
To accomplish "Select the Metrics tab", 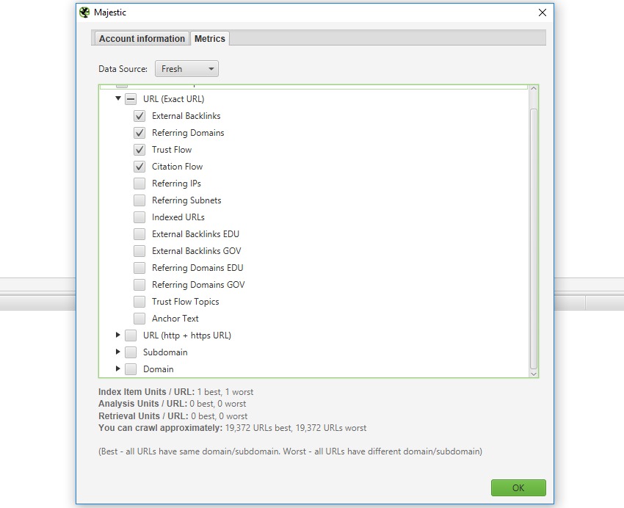I will coord(210,39).
